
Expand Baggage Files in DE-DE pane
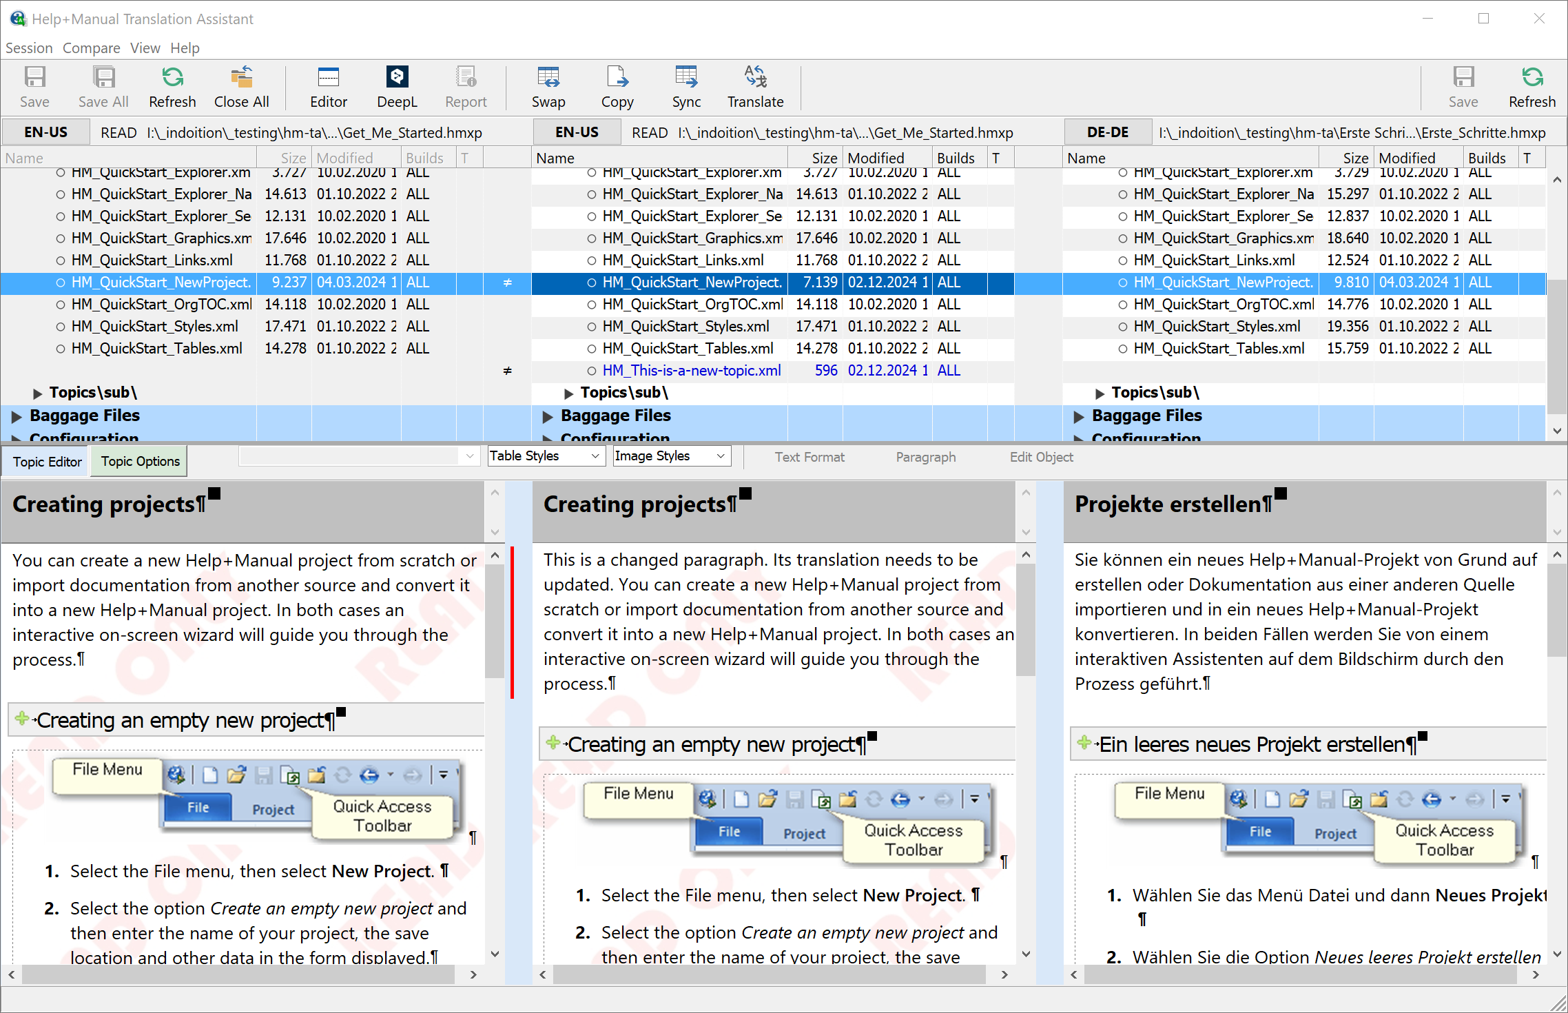tap(1079, 416)
